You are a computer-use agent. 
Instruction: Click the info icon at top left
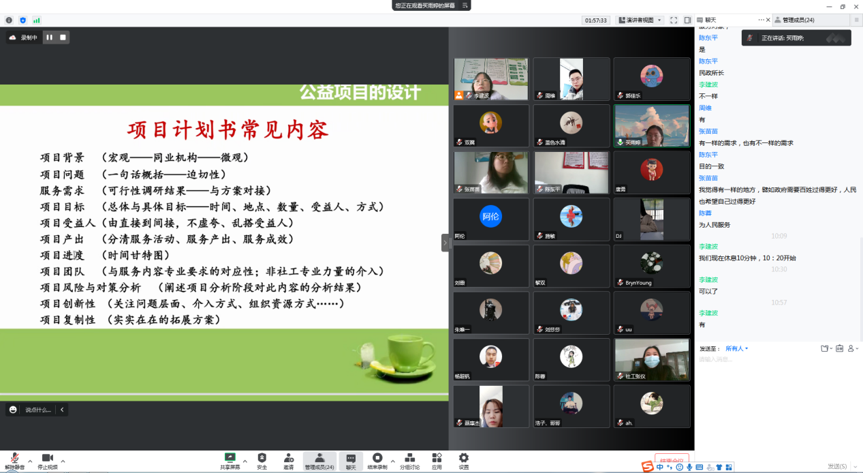[x=9, y=20]
